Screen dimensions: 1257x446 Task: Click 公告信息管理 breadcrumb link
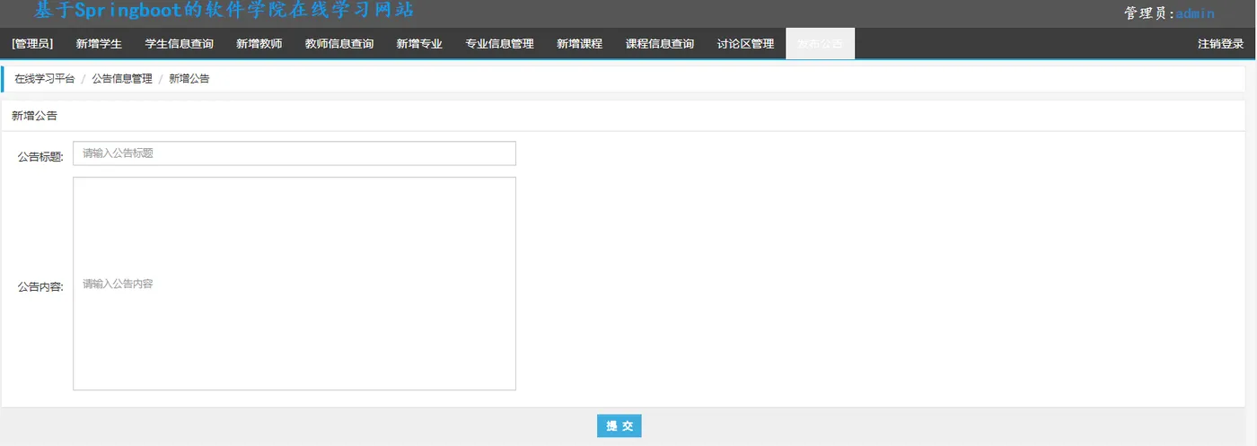[x=122, y=79]
